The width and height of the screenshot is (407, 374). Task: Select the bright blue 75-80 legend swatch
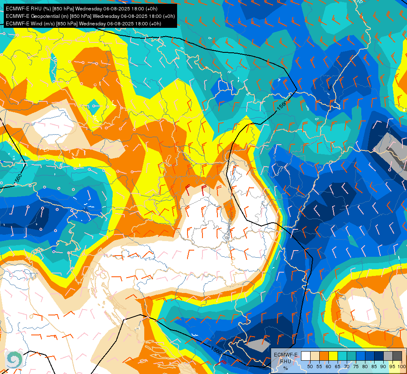360,356
